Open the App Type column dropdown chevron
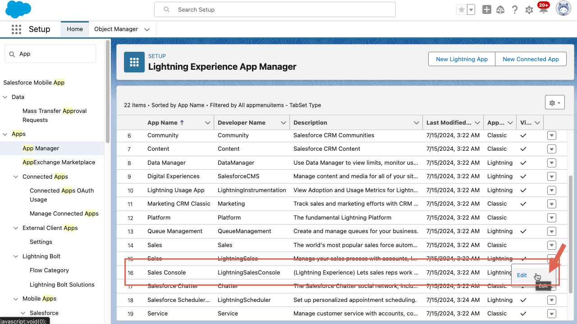This screenshot has width=577, height=324. (x=511, y=123)
